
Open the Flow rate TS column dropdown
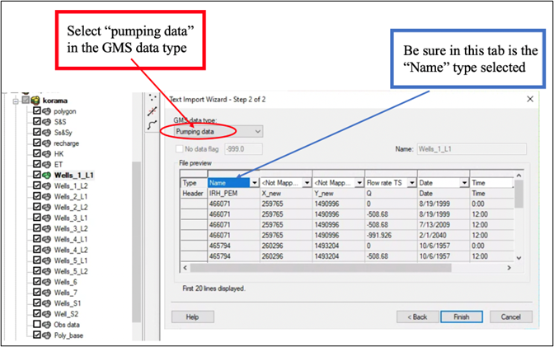(x=412, y=183)
